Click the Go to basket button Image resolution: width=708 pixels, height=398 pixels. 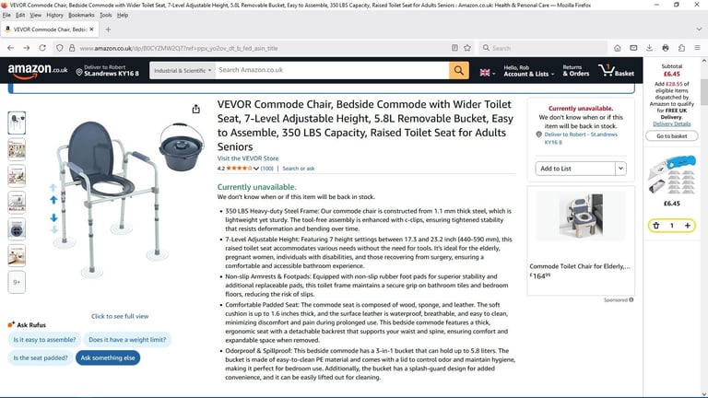[x=671, y=135]
